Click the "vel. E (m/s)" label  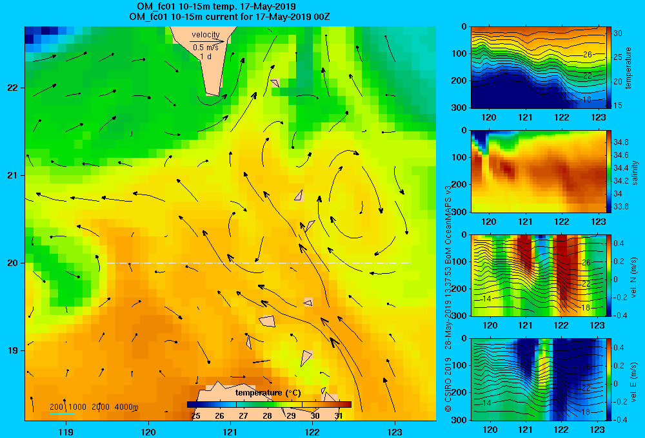[x=633, y=382]
